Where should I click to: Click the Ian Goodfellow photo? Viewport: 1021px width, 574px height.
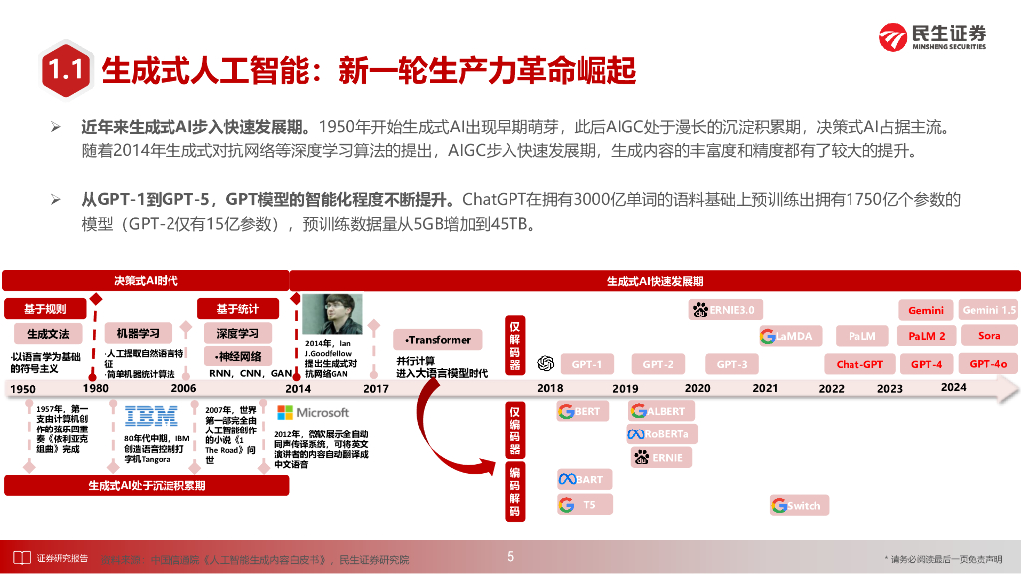coord(331,314)
